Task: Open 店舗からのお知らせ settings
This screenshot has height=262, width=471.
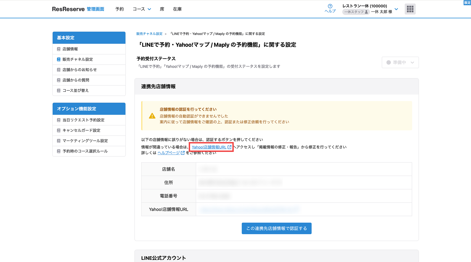Action: pos(89,70)
